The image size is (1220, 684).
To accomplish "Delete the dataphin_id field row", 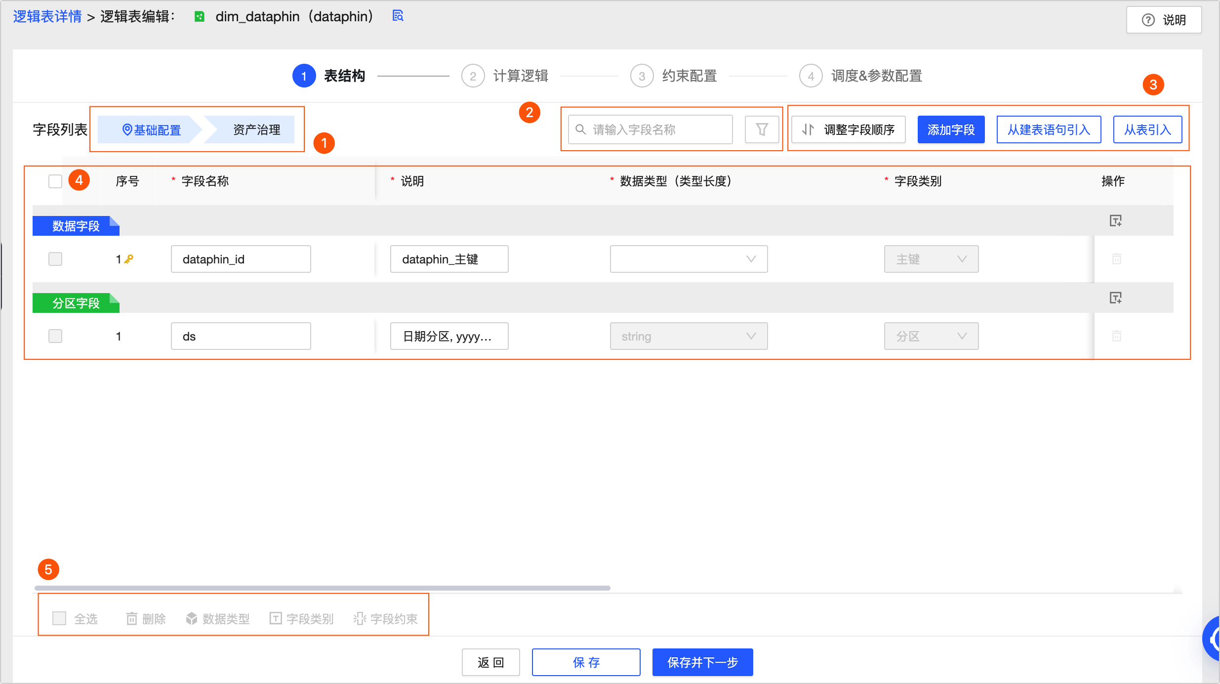I will [1116, 259].
